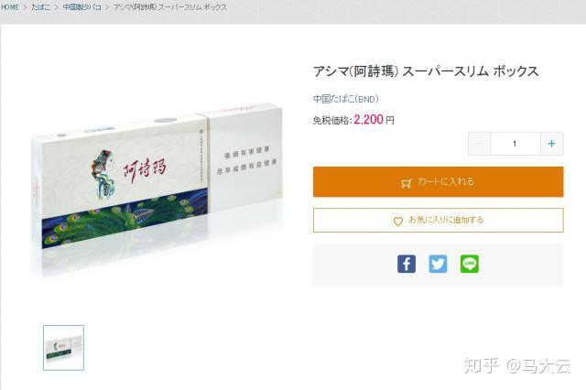Increase quantity with plus button
This screenshot has width=586, height=390.
coord(551,144)
